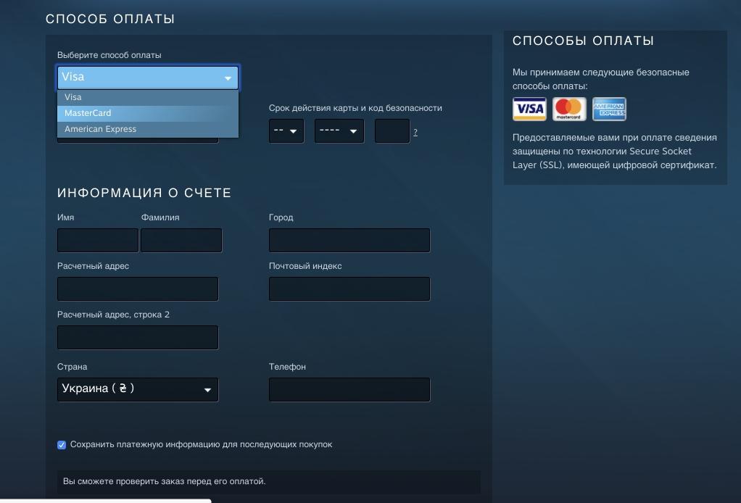Click the Почтовый индекс postal code field
This screenshot has width=741, height=503.
(x=349, y=289)
